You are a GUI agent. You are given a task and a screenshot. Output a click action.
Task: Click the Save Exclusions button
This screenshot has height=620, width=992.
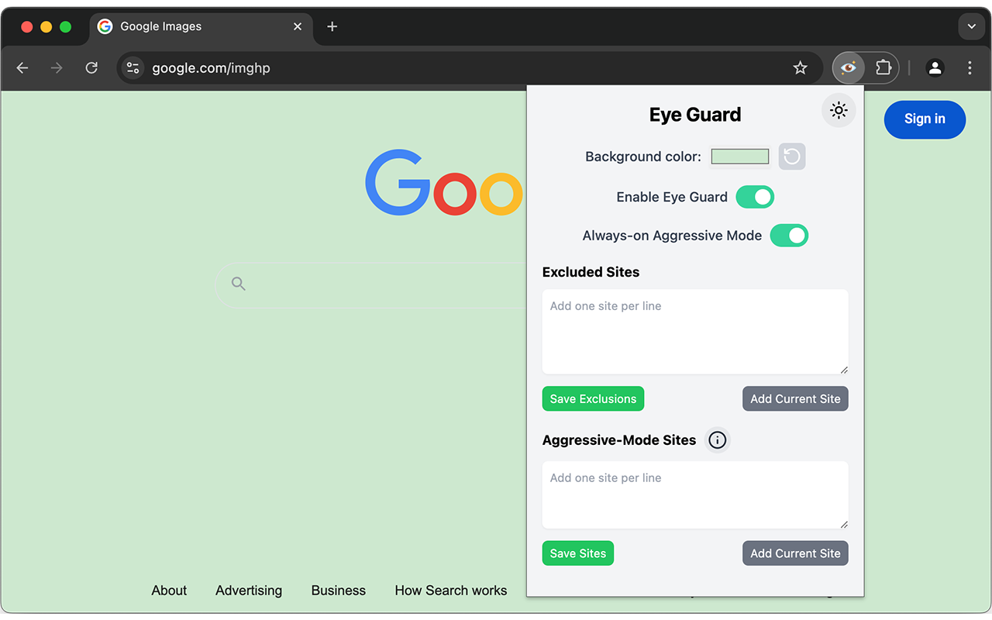[x=593, y=399]
